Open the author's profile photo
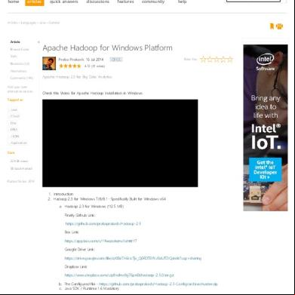 (x=49, y=63)
